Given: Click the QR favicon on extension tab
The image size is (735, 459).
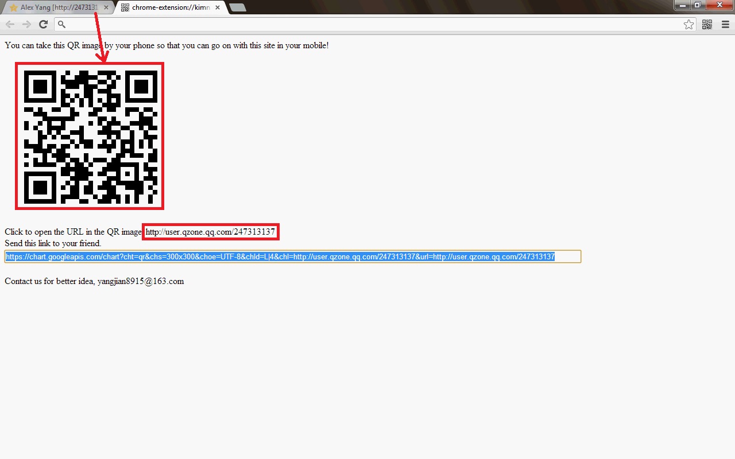Looking at the screenshot, I should [125, 7].
